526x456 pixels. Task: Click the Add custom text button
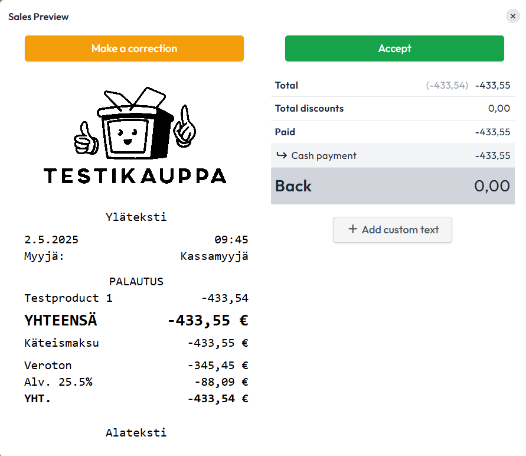[x=393, y=230]
